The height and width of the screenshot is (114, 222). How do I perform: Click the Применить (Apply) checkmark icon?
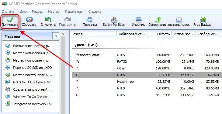(x=10, y=20)
